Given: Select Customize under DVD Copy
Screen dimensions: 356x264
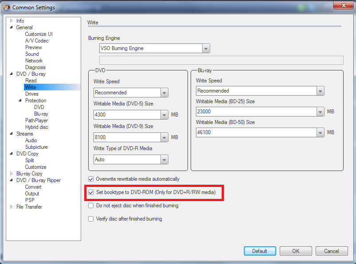Looking at the screenshot, I should (35, 167).
